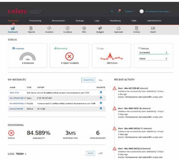Image resolution: width=179 pixels, height=160 pixels.
Task: Open the instance name link in RHEL8 row
Action: click(16, 109)
